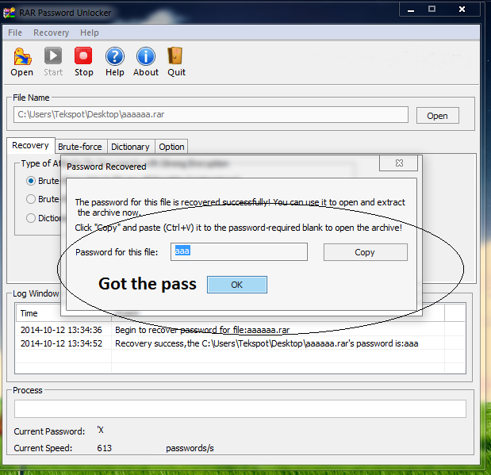Select the first Brute radio button
The image size is (491, 475).
click(x=31, y=181)
